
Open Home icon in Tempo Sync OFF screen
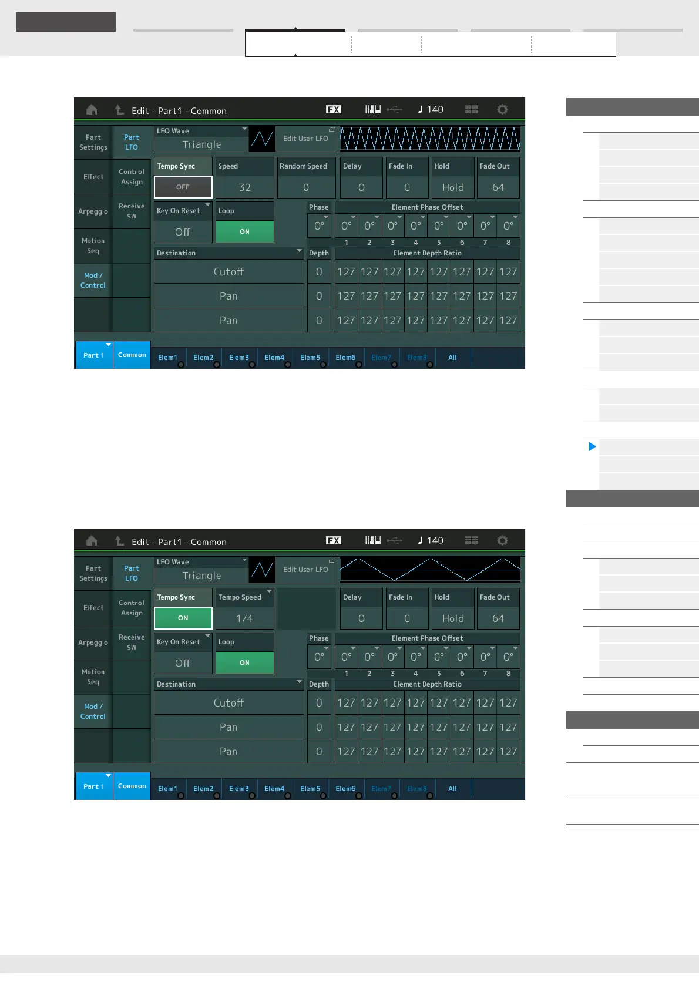[92, 110]
